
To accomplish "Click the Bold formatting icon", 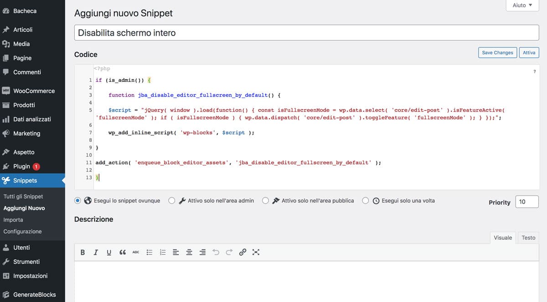I will click(x=83, y=252).
